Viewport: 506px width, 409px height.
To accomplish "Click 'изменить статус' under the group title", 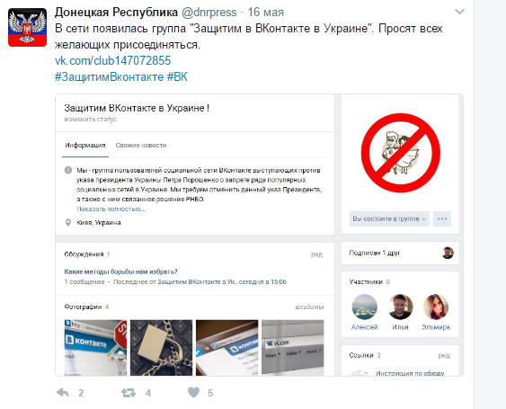I will click(91, 120).
